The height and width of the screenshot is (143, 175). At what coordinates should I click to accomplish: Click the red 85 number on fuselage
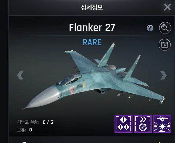click(72, 90)
